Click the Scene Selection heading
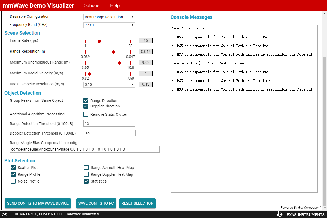Image resolution: width=327 pixels, height=218 pixels. (x=22, y=33)
